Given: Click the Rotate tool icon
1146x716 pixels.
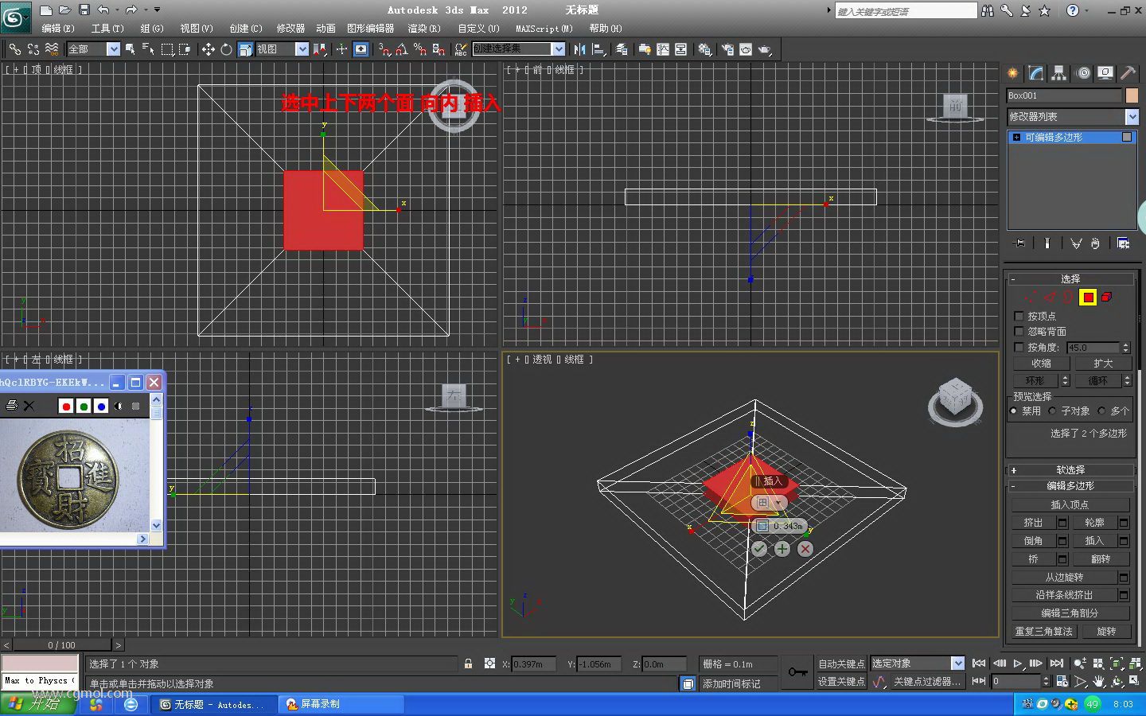Looking at the screenshot, I should [226, 49].
